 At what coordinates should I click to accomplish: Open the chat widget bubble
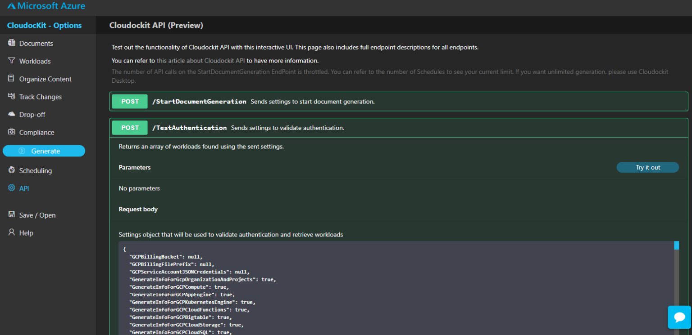(x=679, y=317)
